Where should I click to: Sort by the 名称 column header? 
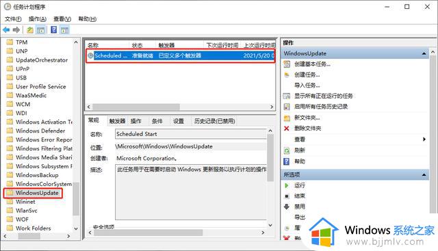[107, 45]
